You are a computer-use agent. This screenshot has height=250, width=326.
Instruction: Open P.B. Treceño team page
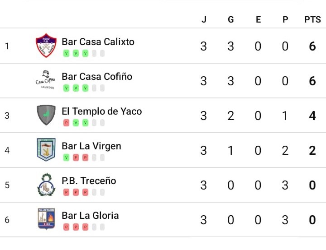89,181
